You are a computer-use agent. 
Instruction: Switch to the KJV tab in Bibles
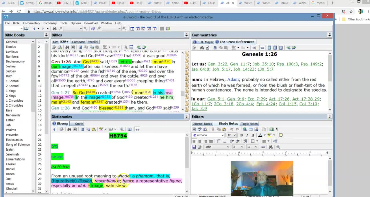(55, 42)
